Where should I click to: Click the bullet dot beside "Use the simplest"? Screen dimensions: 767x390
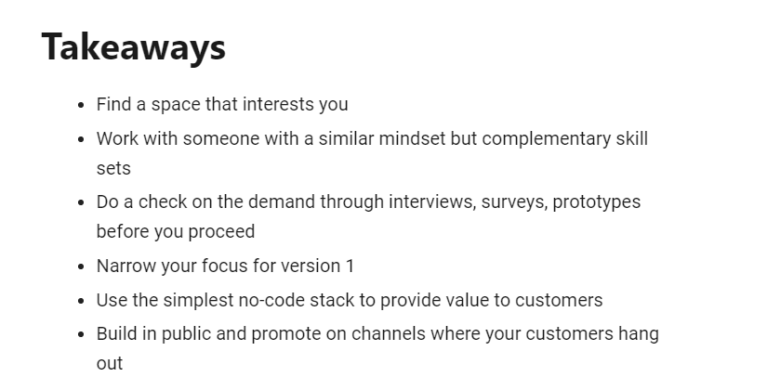tap(81, 301)
